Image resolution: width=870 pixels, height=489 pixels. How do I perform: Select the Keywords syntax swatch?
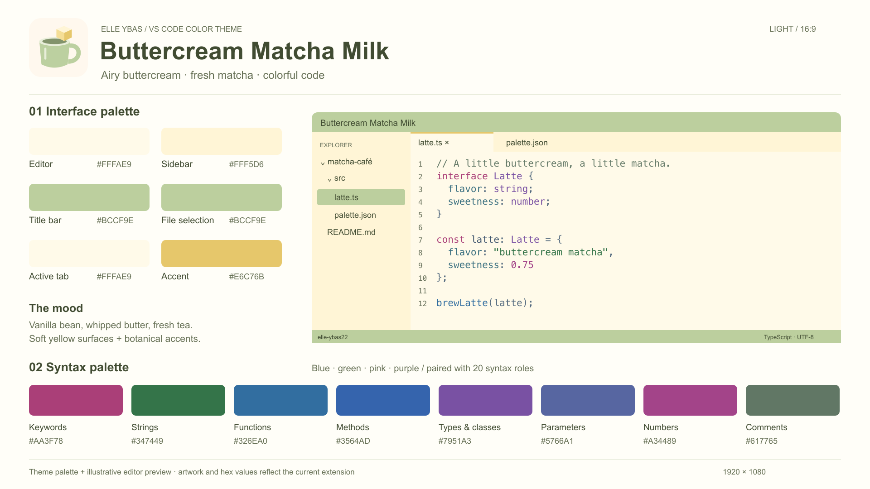click(x=76, y=400)
